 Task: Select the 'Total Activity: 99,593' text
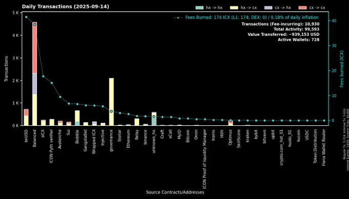click(x=297, y=29)
